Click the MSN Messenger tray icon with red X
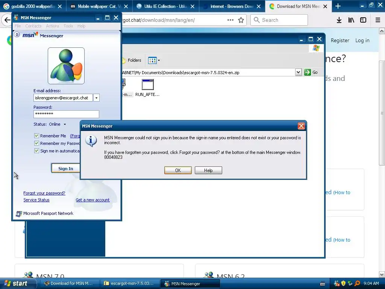This screenshot has height=289, width=385. point(336,284)
